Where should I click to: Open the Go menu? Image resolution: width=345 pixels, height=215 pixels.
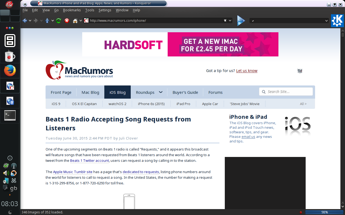pyautogui.click(x=56, y=10)
